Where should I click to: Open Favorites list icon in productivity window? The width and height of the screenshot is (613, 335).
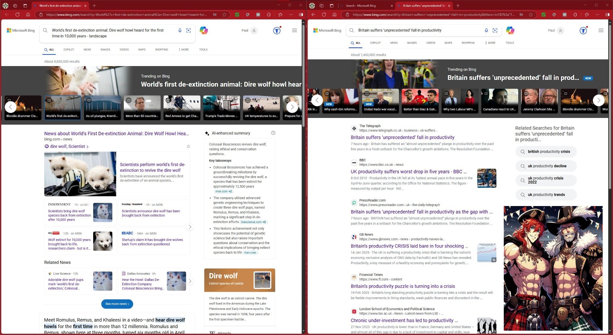[587, 14]
